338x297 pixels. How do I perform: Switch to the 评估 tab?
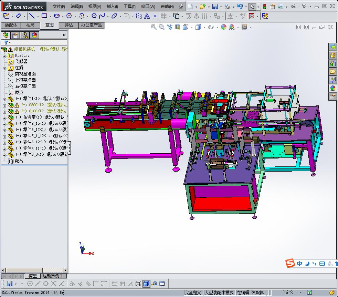69,25
